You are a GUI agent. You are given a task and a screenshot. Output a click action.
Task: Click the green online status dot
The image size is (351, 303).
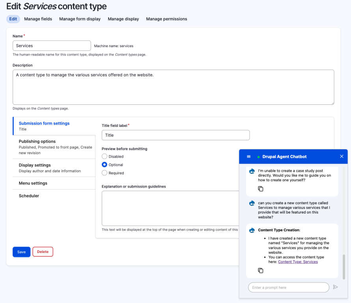(258, 157)
